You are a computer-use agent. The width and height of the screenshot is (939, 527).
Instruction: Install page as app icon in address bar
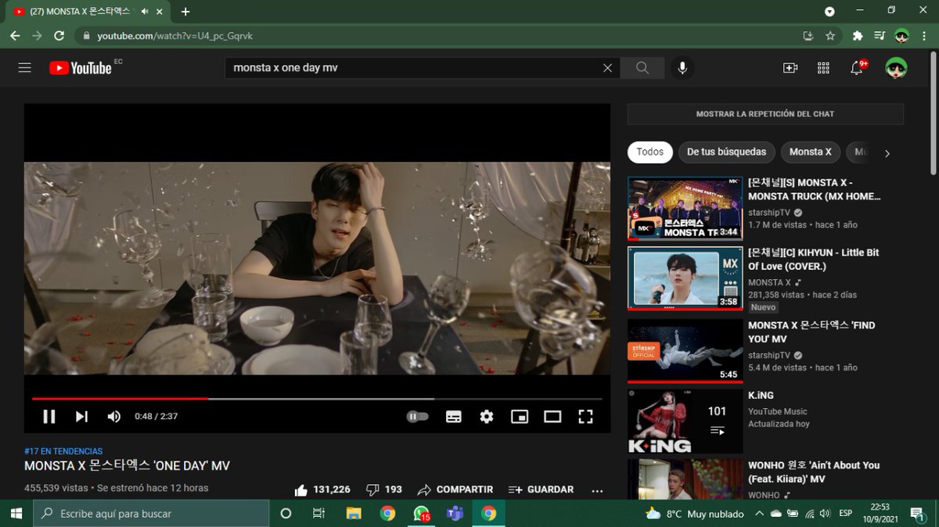(808, 36)
